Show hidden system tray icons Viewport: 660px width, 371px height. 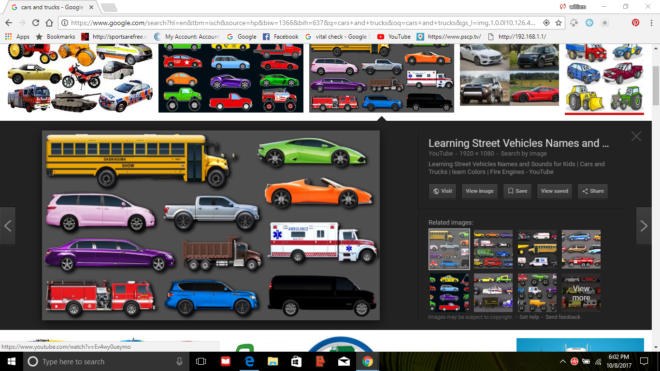click(x=562, y=361)
